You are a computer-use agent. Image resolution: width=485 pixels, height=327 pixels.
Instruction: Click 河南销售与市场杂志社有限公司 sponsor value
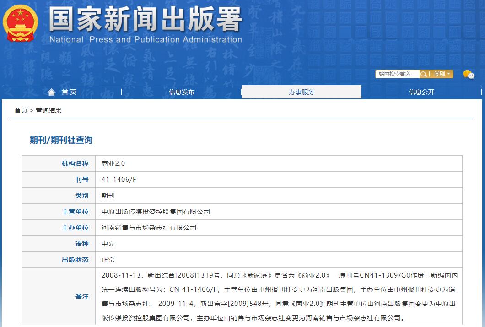(x=149, y=228)
